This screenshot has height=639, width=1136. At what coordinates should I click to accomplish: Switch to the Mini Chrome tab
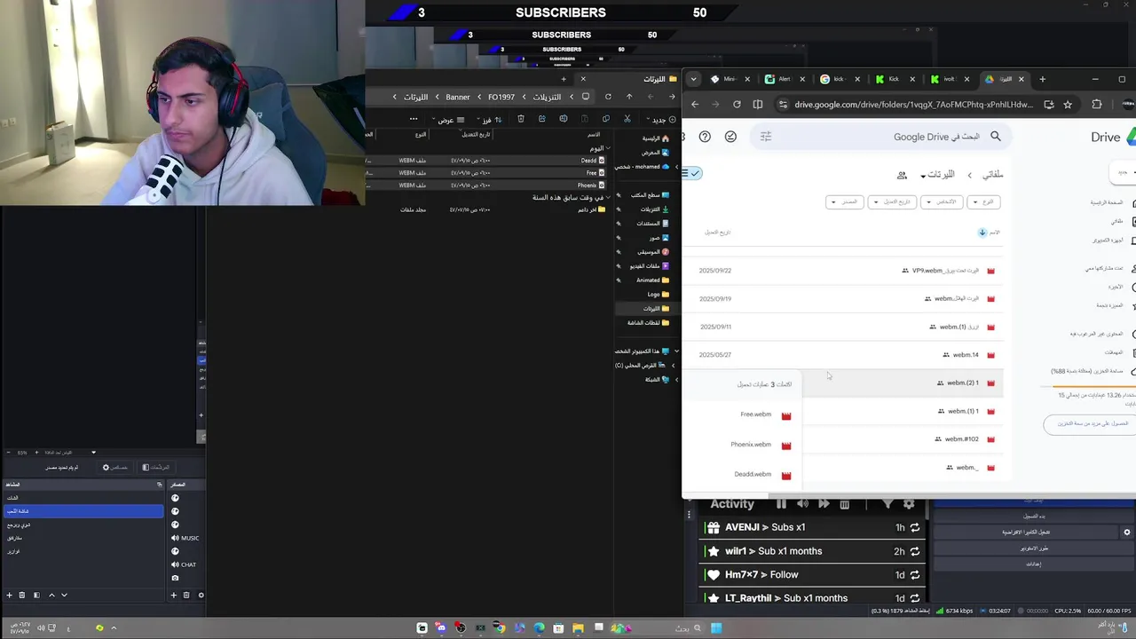click(x=730, y=79)
